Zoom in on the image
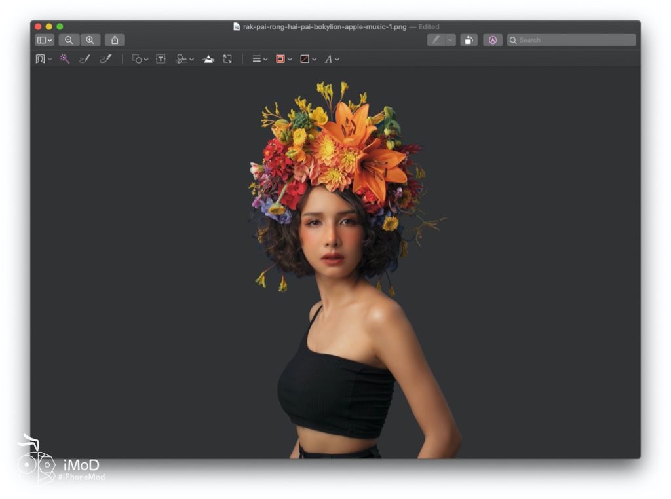Viewport: 671px width, 499px height. coord(90,40)
